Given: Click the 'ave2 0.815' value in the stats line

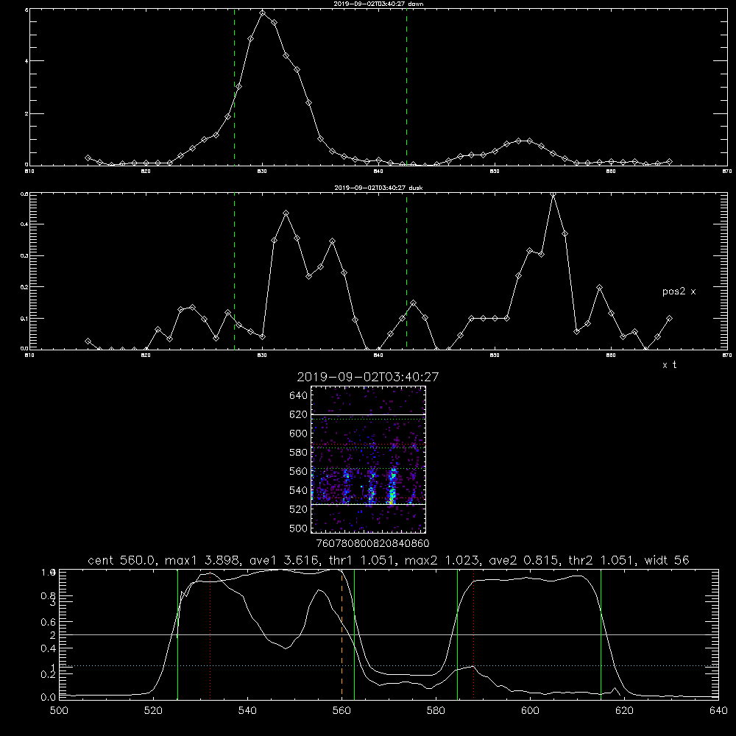Looking at the screenshot, I should click(524, 560).
